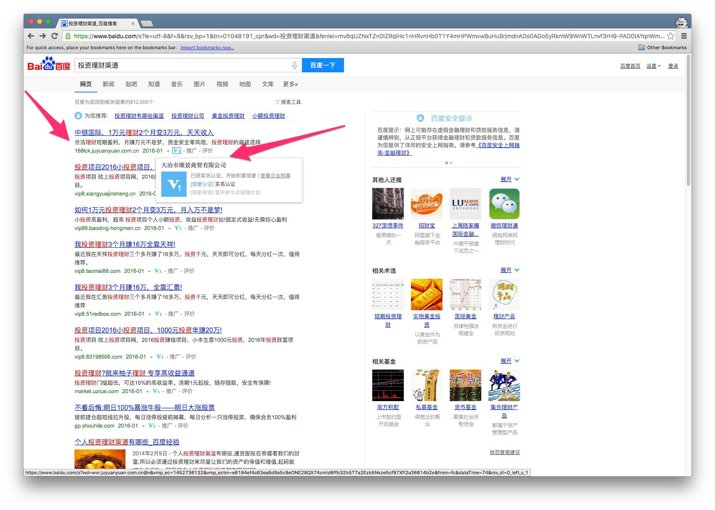Switch to the 新闻 tab
This screenshot has height=510, width=715.
pyautogui.click(x=109, y=84)
